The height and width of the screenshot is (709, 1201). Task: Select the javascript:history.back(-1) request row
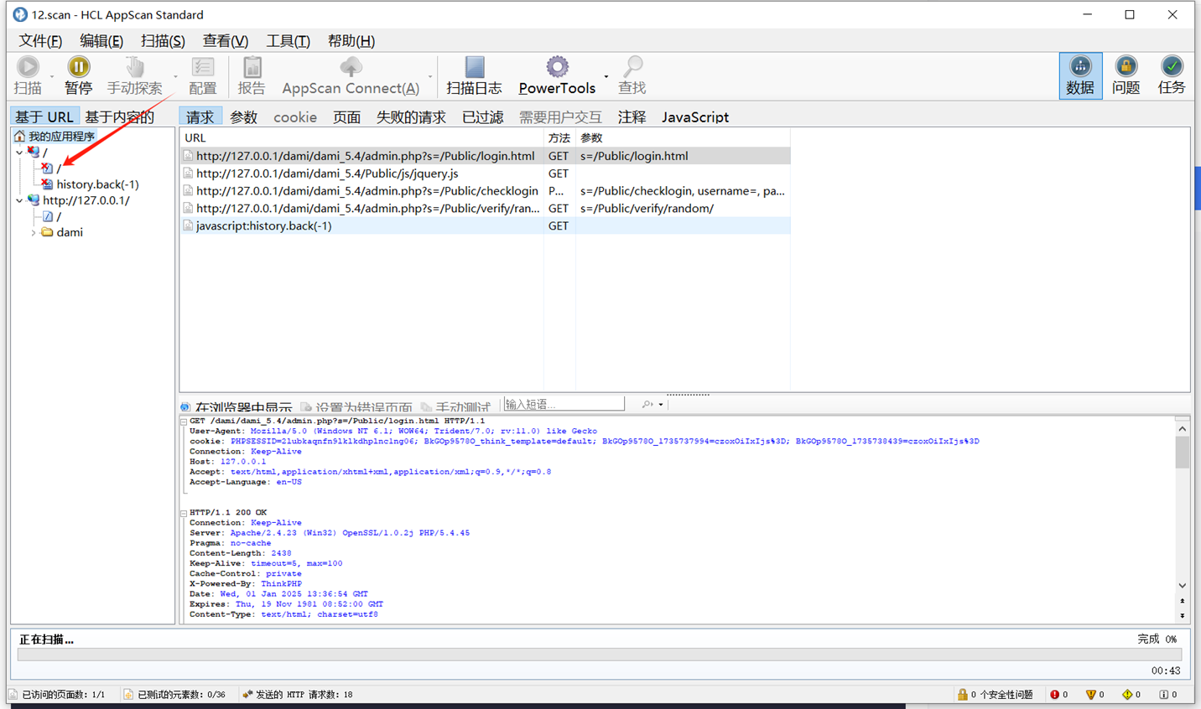click(x=486, y=225)
